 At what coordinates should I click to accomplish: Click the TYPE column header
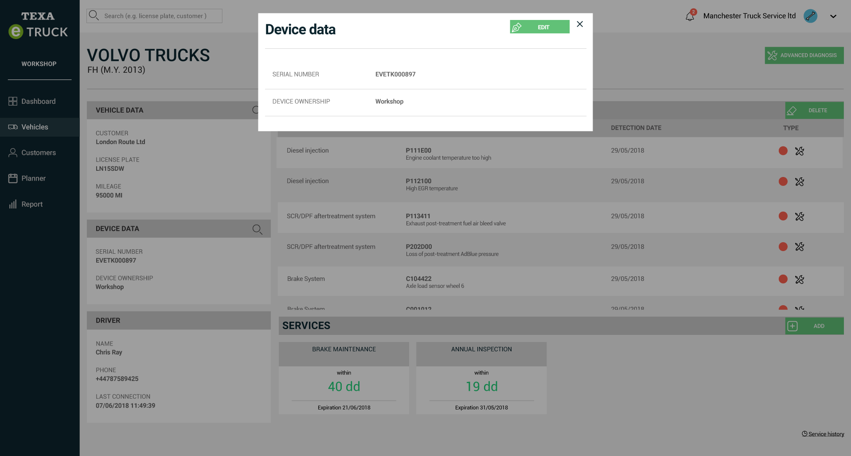[x=791, y=128]
